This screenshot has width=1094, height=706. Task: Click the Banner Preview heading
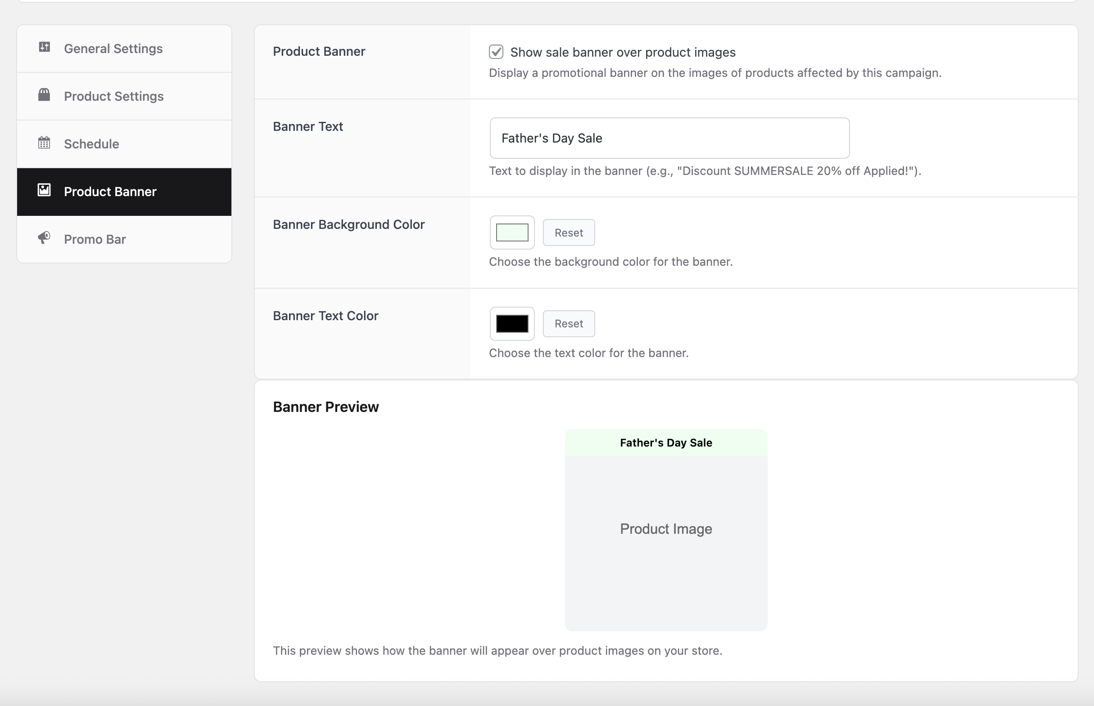tap(326, 407)
